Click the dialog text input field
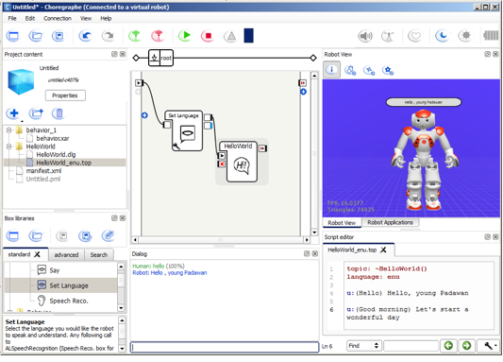The width and height of the screenshot is (503, 362). pyautogui.click(x=225, y=347)
